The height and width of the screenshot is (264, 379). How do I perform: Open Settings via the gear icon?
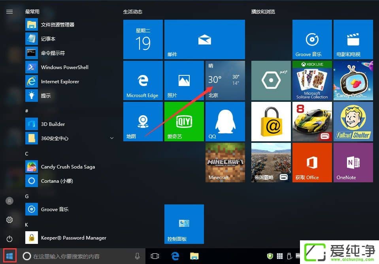pos(9,220)
